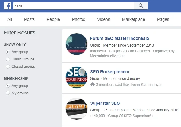Click the magnifying glass search button
Image resolution: width=181 pixels, height=127 pixels.
tap(141, 6)
